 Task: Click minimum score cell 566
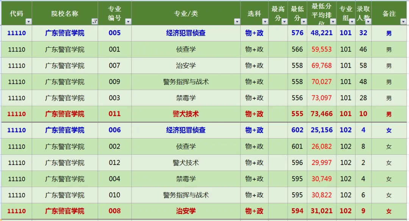coord(297,50)
